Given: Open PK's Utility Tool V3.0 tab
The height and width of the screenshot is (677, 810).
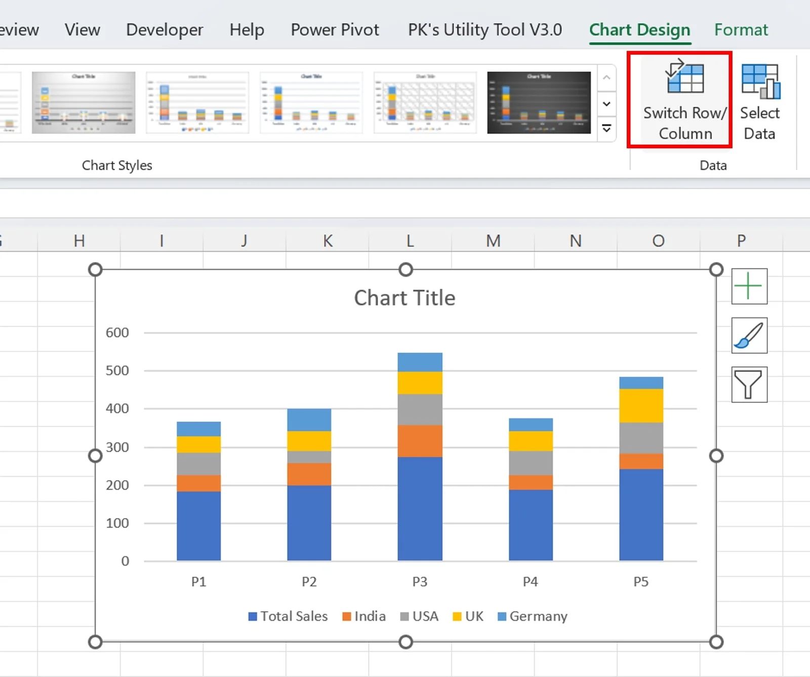Looking at the screenshot, I should [484, 30].
